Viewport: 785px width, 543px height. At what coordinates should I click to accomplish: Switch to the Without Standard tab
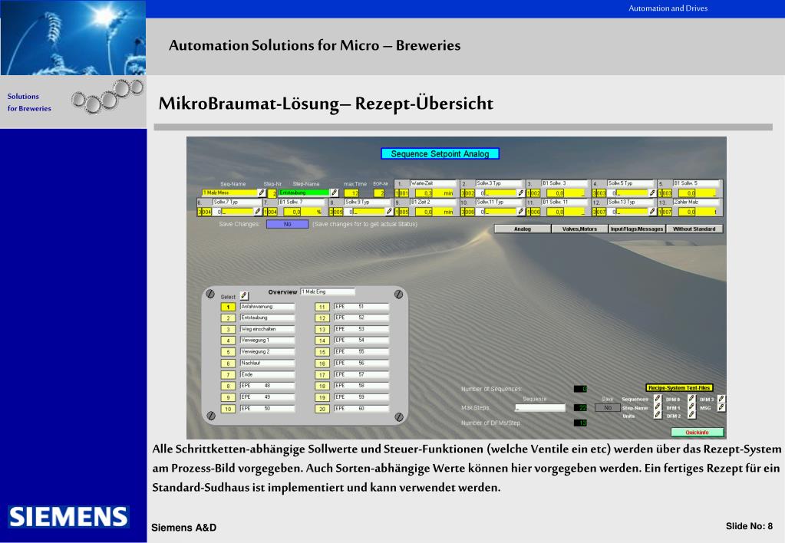[694, 229]
